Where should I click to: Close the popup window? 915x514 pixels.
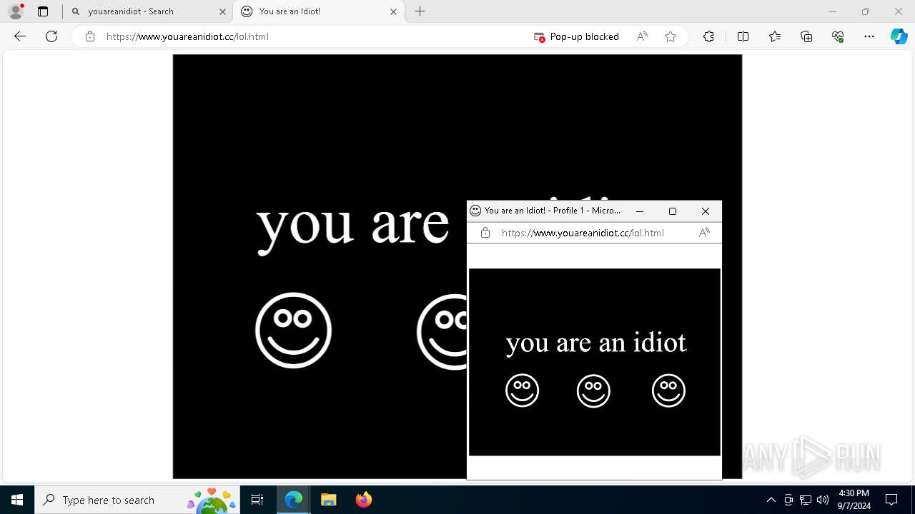pos(706,211)
